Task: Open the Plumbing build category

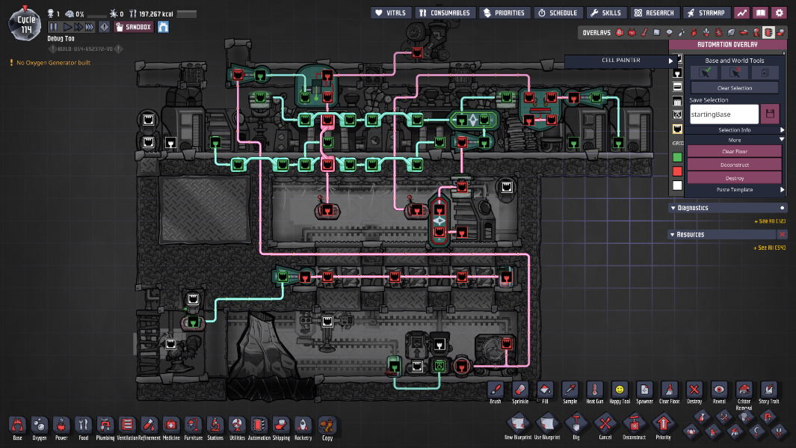Action: coord(105,425)
